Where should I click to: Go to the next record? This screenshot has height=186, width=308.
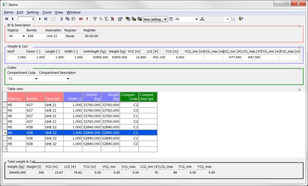tap(40, 19)
